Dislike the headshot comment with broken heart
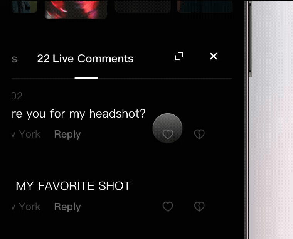Screen dimensions: 293x239 [x=199, y=134]
